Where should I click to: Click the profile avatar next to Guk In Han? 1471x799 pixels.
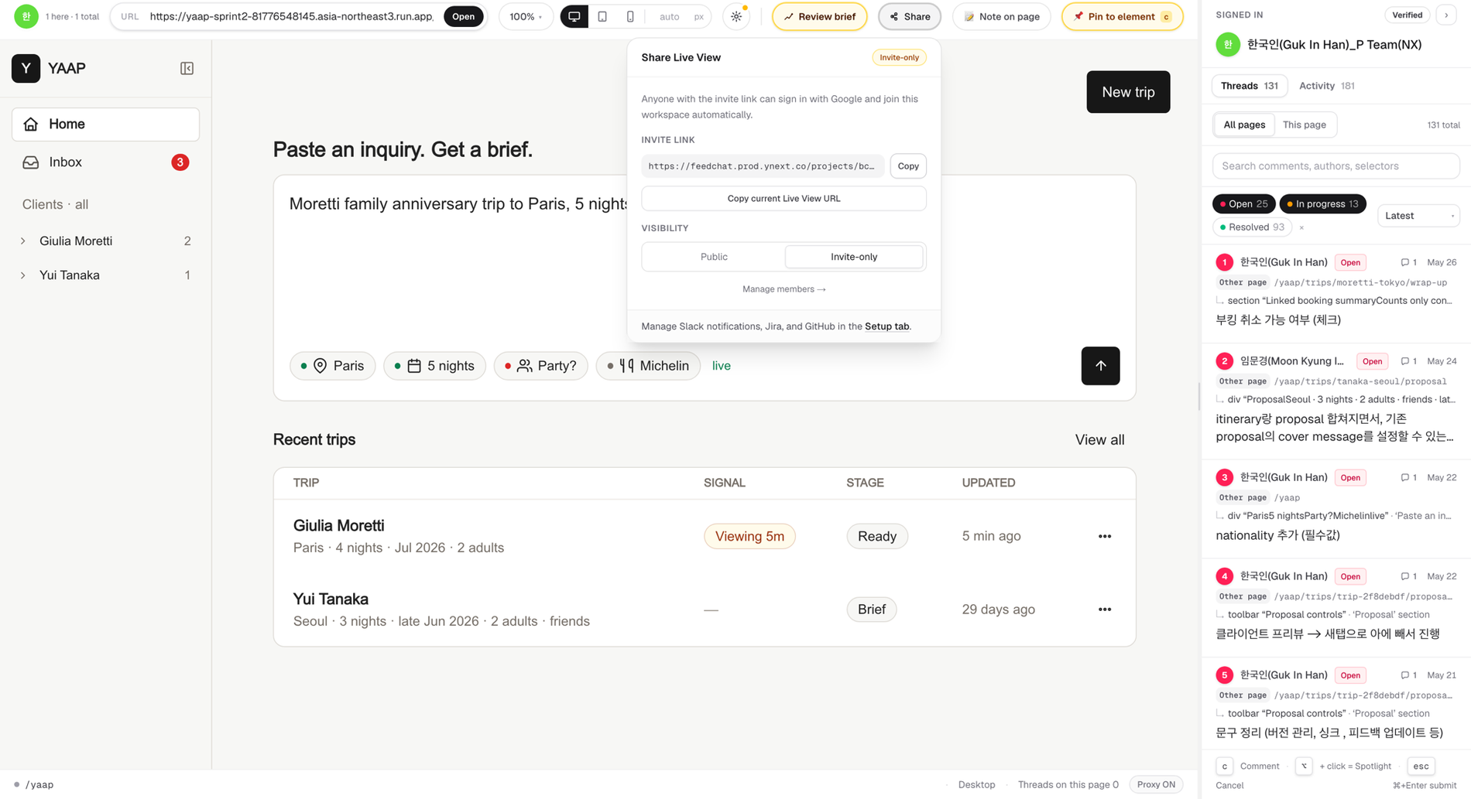[x=1228, y=45]
